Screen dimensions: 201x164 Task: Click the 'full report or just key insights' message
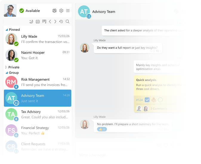tap(128, 48)
